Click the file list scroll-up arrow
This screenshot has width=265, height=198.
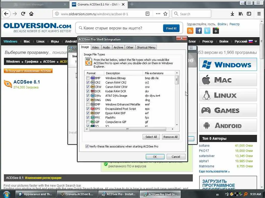coord(177,73)
